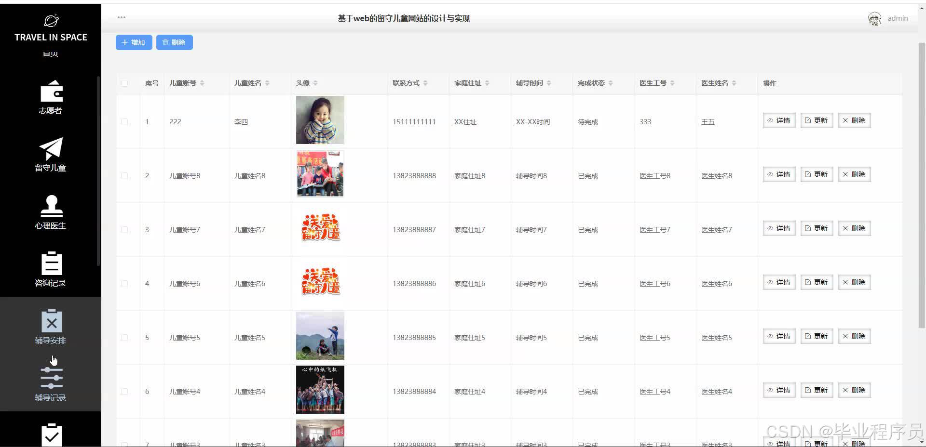Click the cell 家庭住址8
The width and height of the screenshot is (926, 447).
pos(470,176)
